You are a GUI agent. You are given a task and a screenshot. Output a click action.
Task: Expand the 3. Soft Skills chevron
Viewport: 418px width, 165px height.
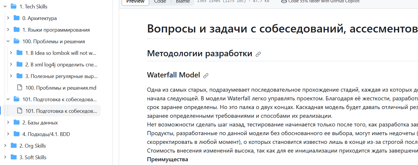pos(5,157)
